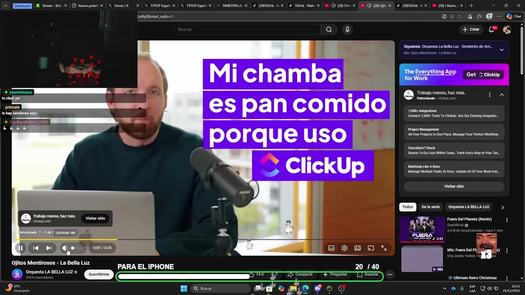
Task: Skip to next video in playlist
Action: click(x=49, y=248)
